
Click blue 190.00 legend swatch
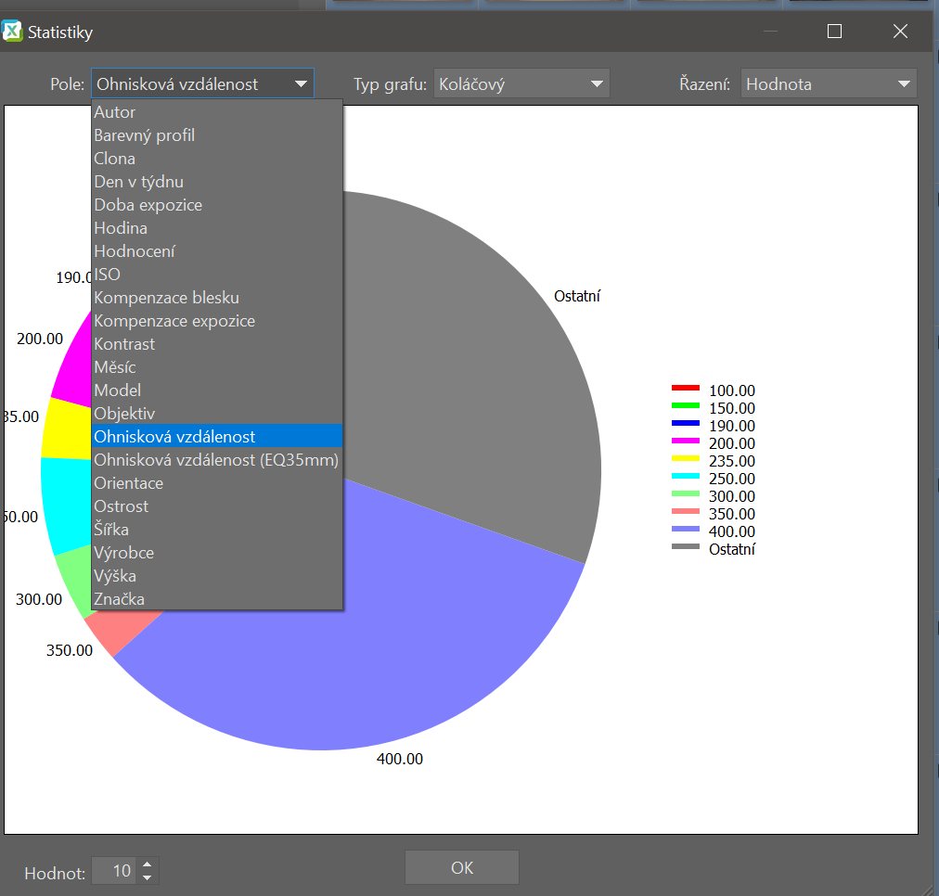pos(685,423)
